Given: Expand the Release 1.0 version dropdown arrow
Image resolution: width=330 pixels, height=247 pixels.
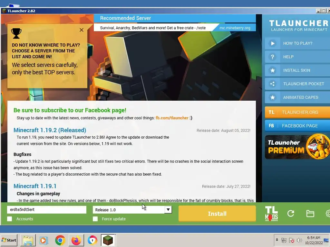Looking at the screenshot, I should (x=168, y=210).
